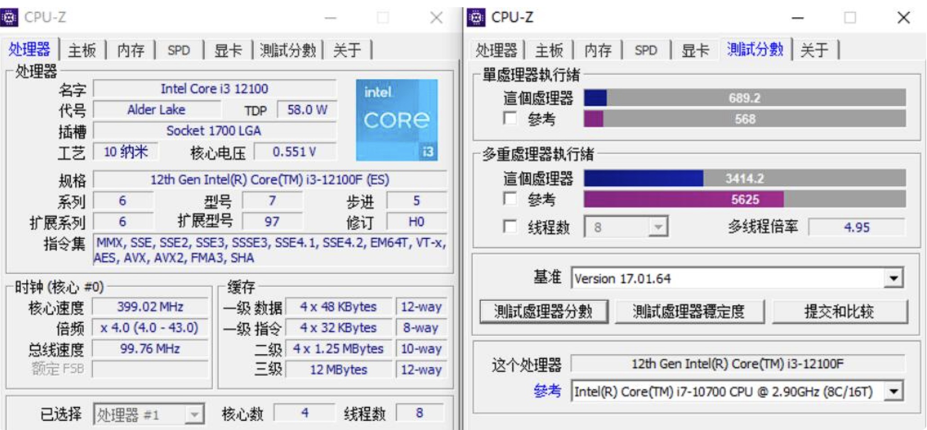The width and height of the screenshot is (927, 430).
Task: Click the single-thread reference 568 bar
Action: pos(744,119)
